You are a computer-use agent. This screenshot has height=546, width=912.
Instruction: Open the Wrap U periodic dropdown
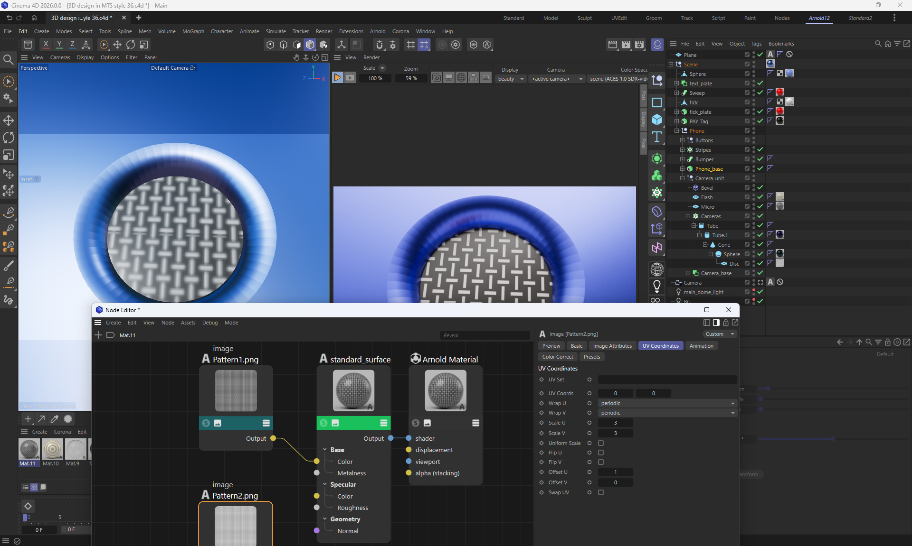(667, 403)
